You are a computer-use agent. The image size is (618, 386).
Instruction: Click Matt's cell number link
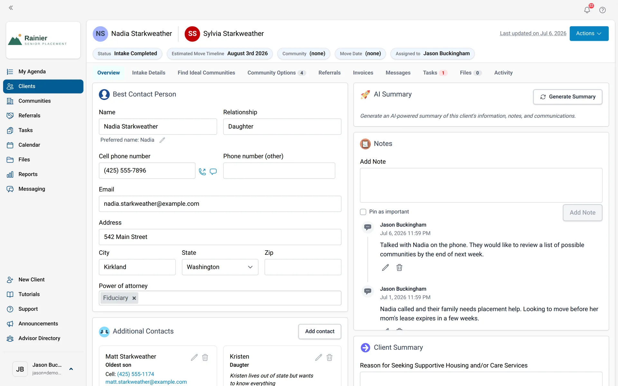(136, 374)
